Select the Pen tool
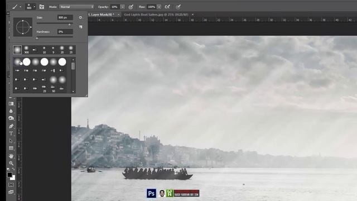 (11, 126)
